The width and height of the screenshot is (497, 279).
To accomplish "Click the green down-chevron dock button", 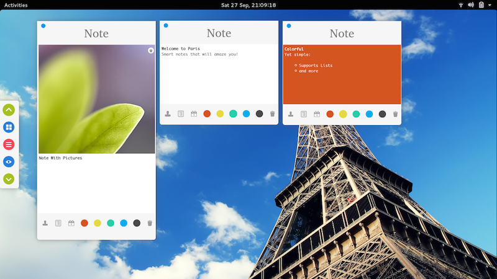I will 9,179.
